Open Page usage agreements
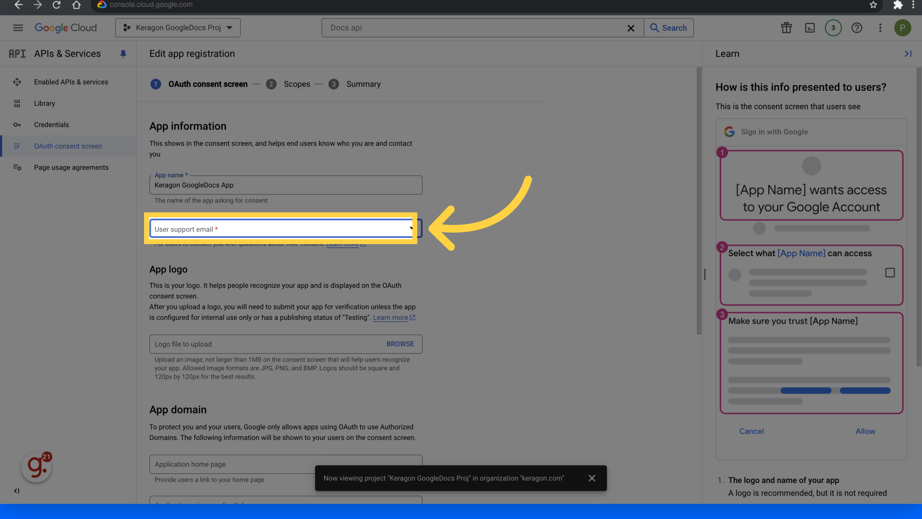Image resolution: width=922 pixels, height=519 pixels. point(71,168)
